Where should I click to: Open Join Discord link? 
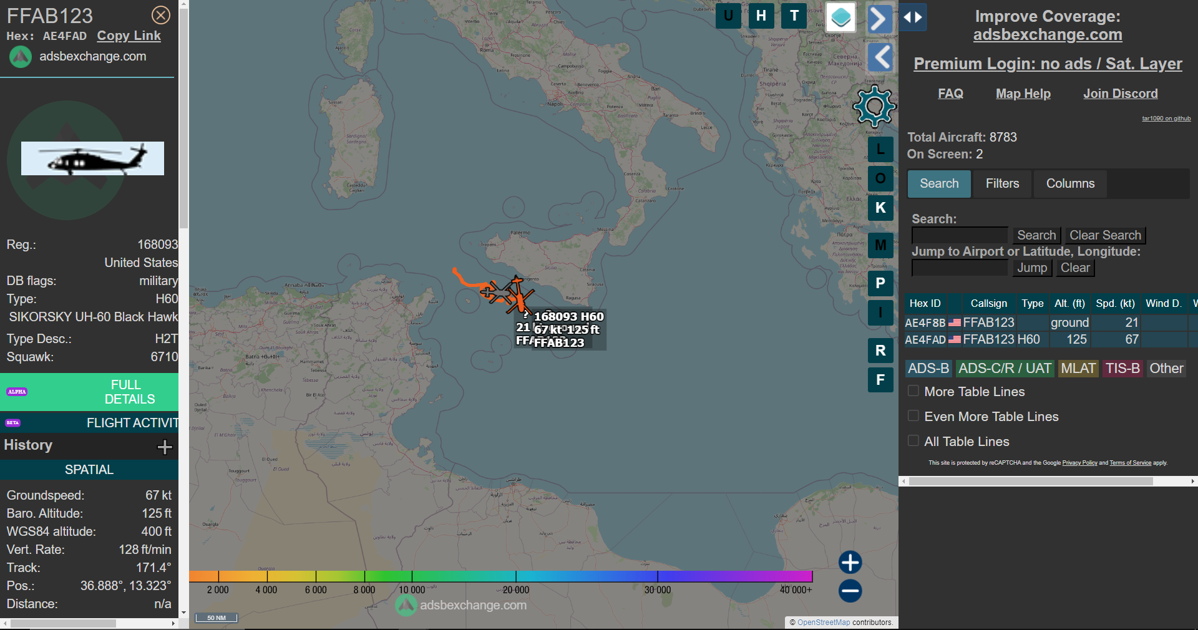click(x=1121, y=94)
